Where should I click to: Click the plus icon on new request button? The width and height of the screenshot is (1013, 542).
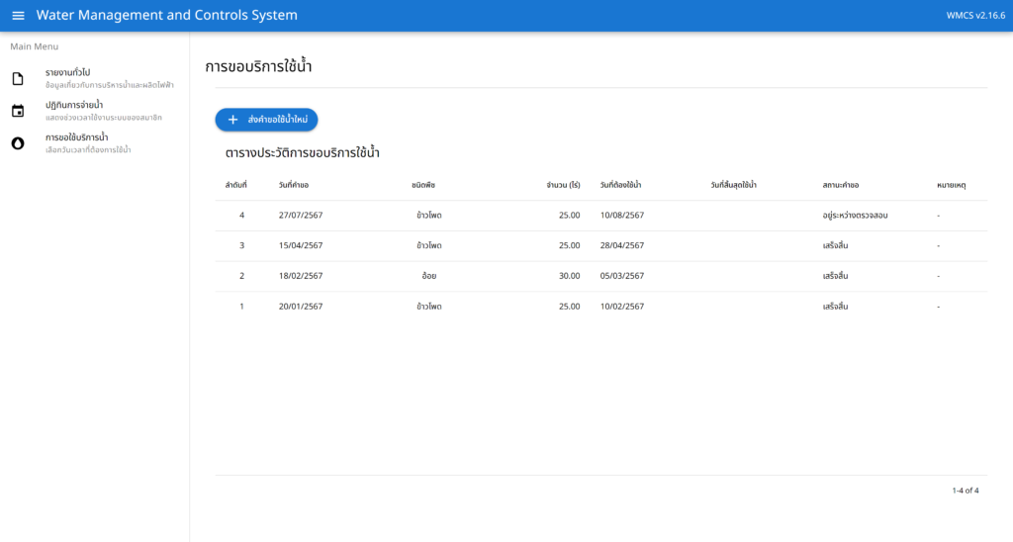pyautogui.click(x=232, y=120)
